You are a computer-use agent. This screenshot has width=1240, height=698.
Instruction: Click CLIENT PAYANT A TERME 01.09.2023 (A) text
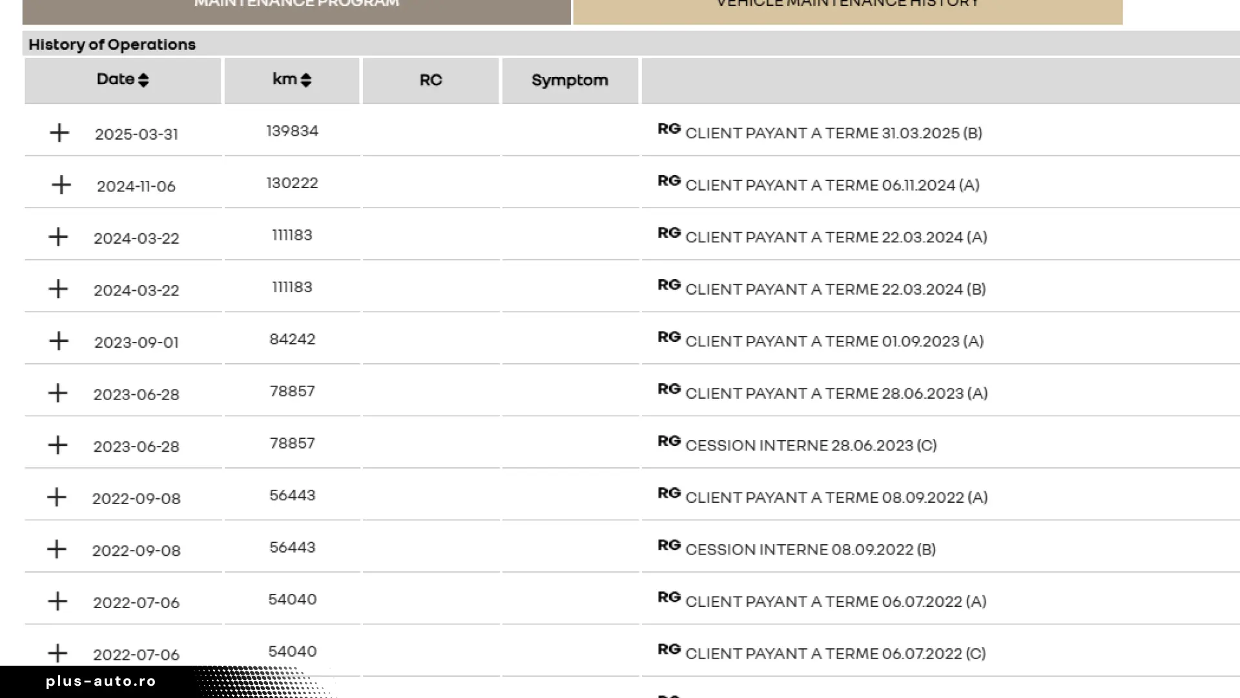coord(834,341)
